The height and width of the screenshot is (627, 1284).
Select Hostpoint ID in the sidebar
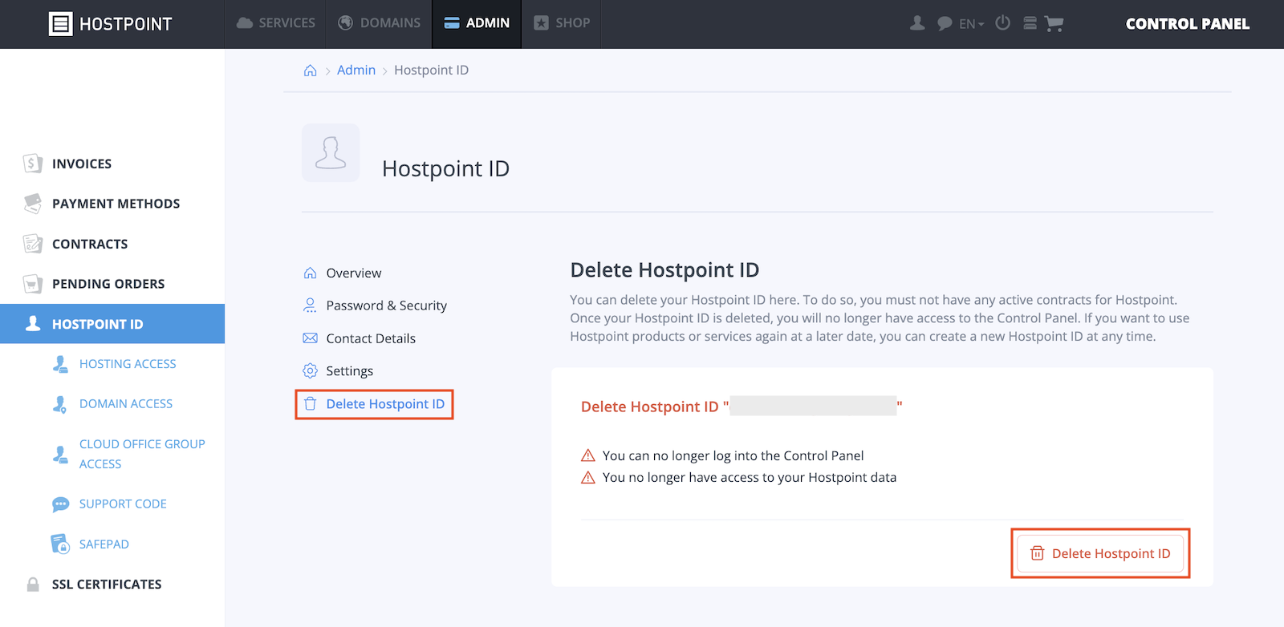pyautogui.click(x=112, y=324)
